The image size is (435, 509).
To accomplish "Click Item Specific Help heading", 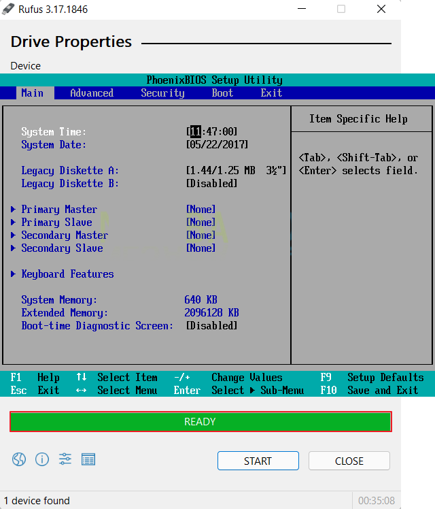I will click(x=358, y=119).
